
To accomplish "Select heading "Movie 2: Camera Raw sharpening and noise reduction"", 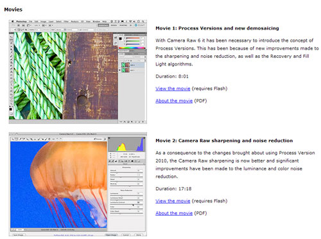I will click(224, 141).
